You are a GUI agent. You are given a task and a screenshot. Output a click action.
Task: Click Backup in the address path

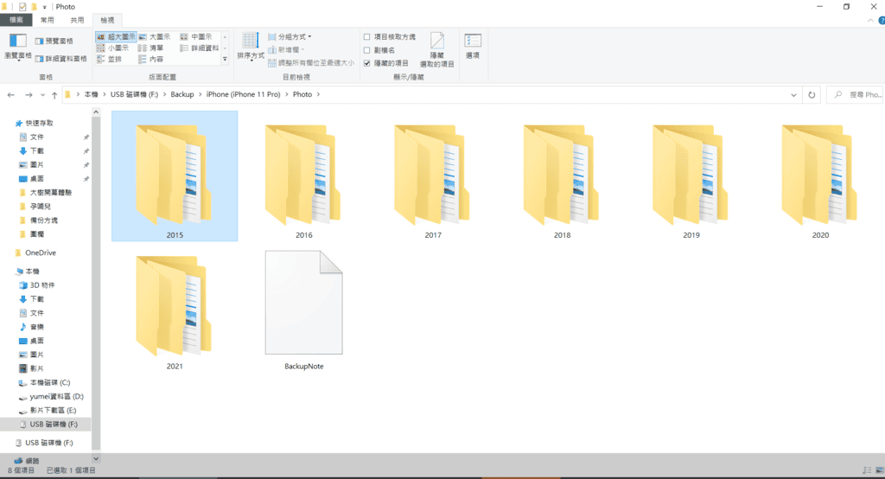[x=181, y=94]
